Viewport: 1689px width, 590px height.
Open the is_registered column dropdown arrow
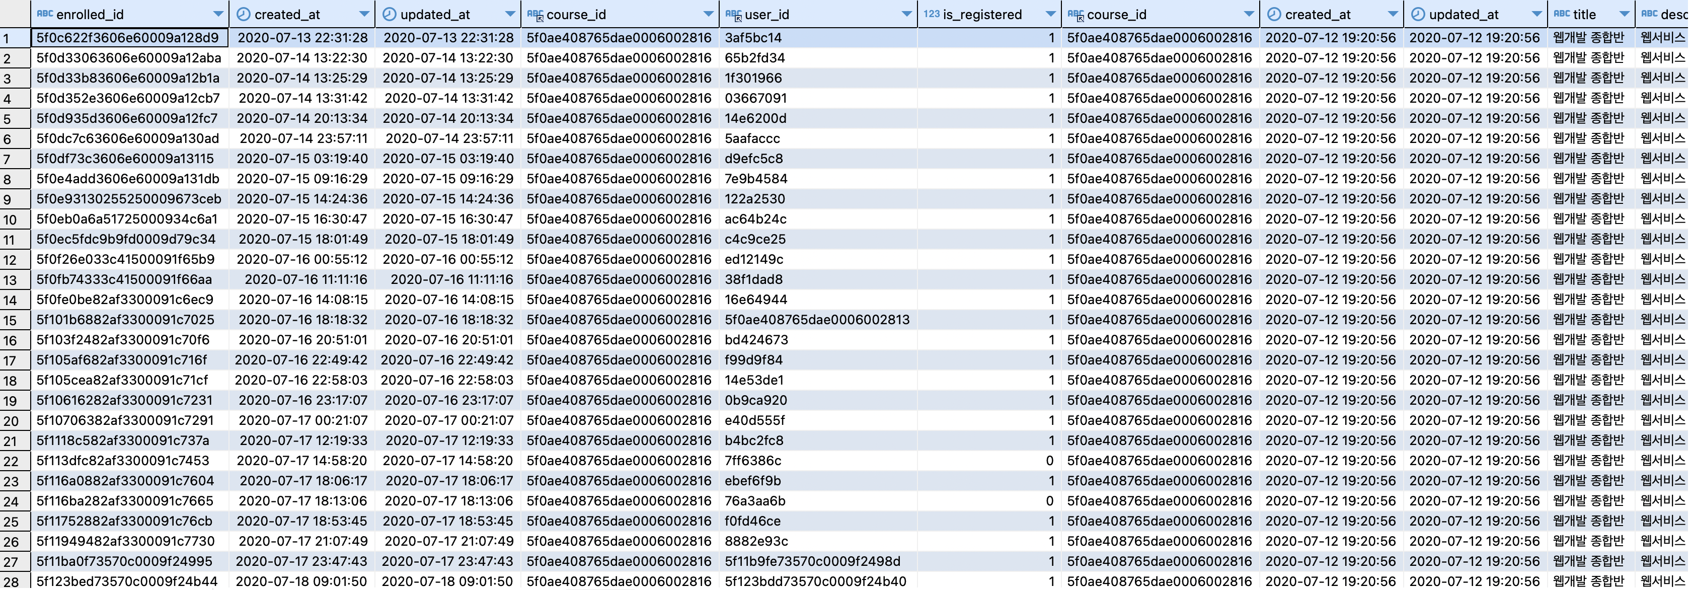tap(1050, 14)
